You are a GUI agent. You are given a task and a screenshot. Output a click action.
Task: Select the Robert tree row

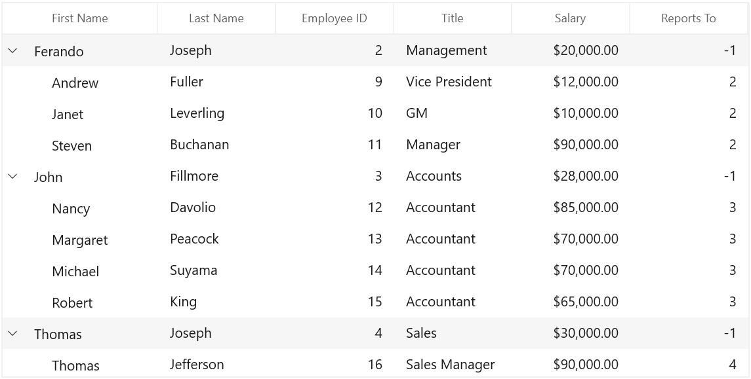(x=375, y=302)
